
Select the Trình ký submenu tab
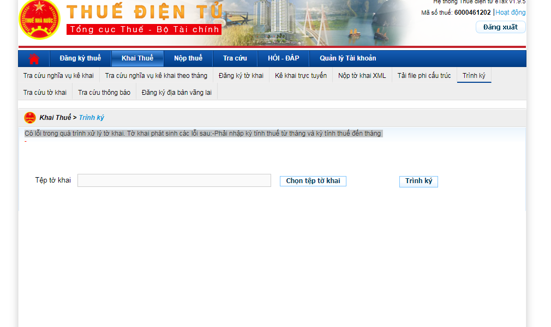(474, 76)
